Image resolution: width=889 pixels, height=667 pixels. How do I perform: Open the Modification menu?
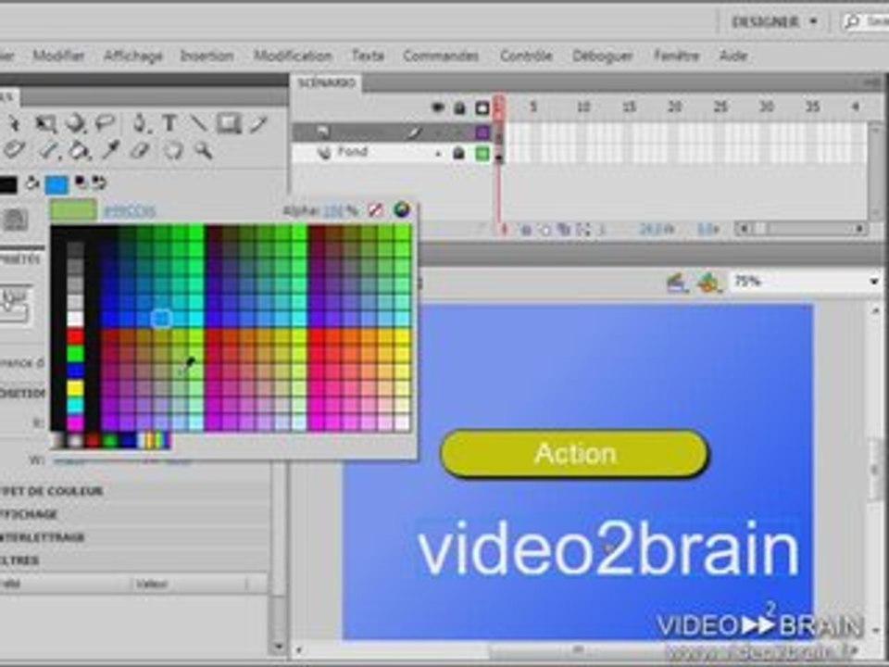pyautogui.click(x=293, y=57)
